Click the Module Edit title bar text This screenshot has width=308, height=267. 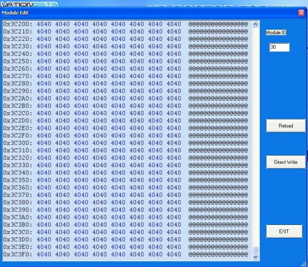[x=15, y=13]
